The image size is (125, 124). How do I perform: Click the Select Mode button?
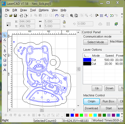pos(95,42)
